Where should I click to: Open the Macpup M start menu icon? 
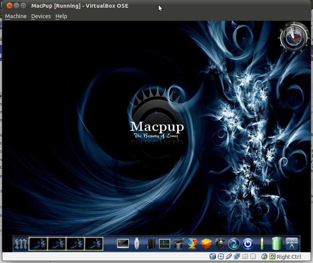pos(21,244)
